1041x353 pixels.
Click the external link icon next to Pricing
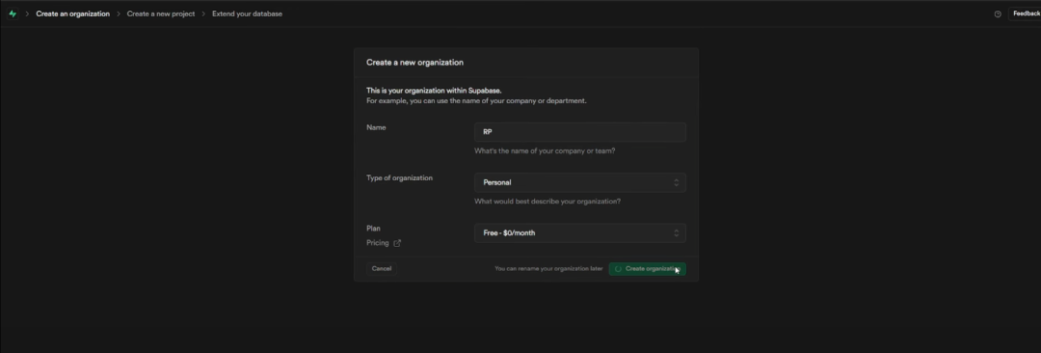[397, 243]
